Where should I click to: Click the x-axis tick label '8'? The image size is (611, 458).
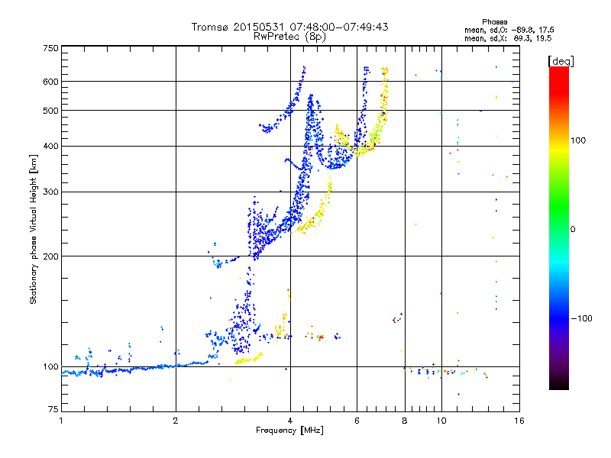click(x=405, y=421)
